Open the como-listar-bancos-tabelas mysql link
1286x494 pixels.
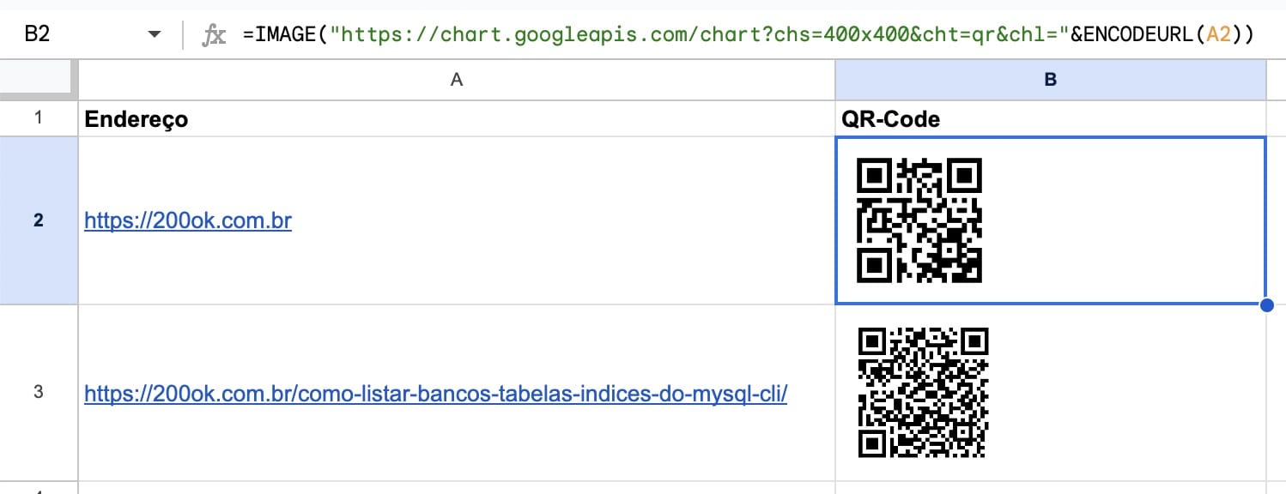pyautogui.click(x=436, y=394)
